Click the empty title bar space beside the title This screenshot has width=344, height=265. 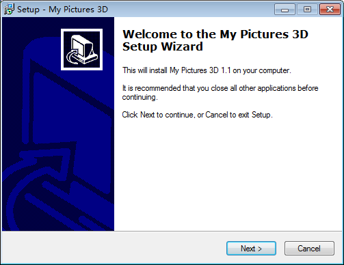pyautogui.click(x=191, y=10)
